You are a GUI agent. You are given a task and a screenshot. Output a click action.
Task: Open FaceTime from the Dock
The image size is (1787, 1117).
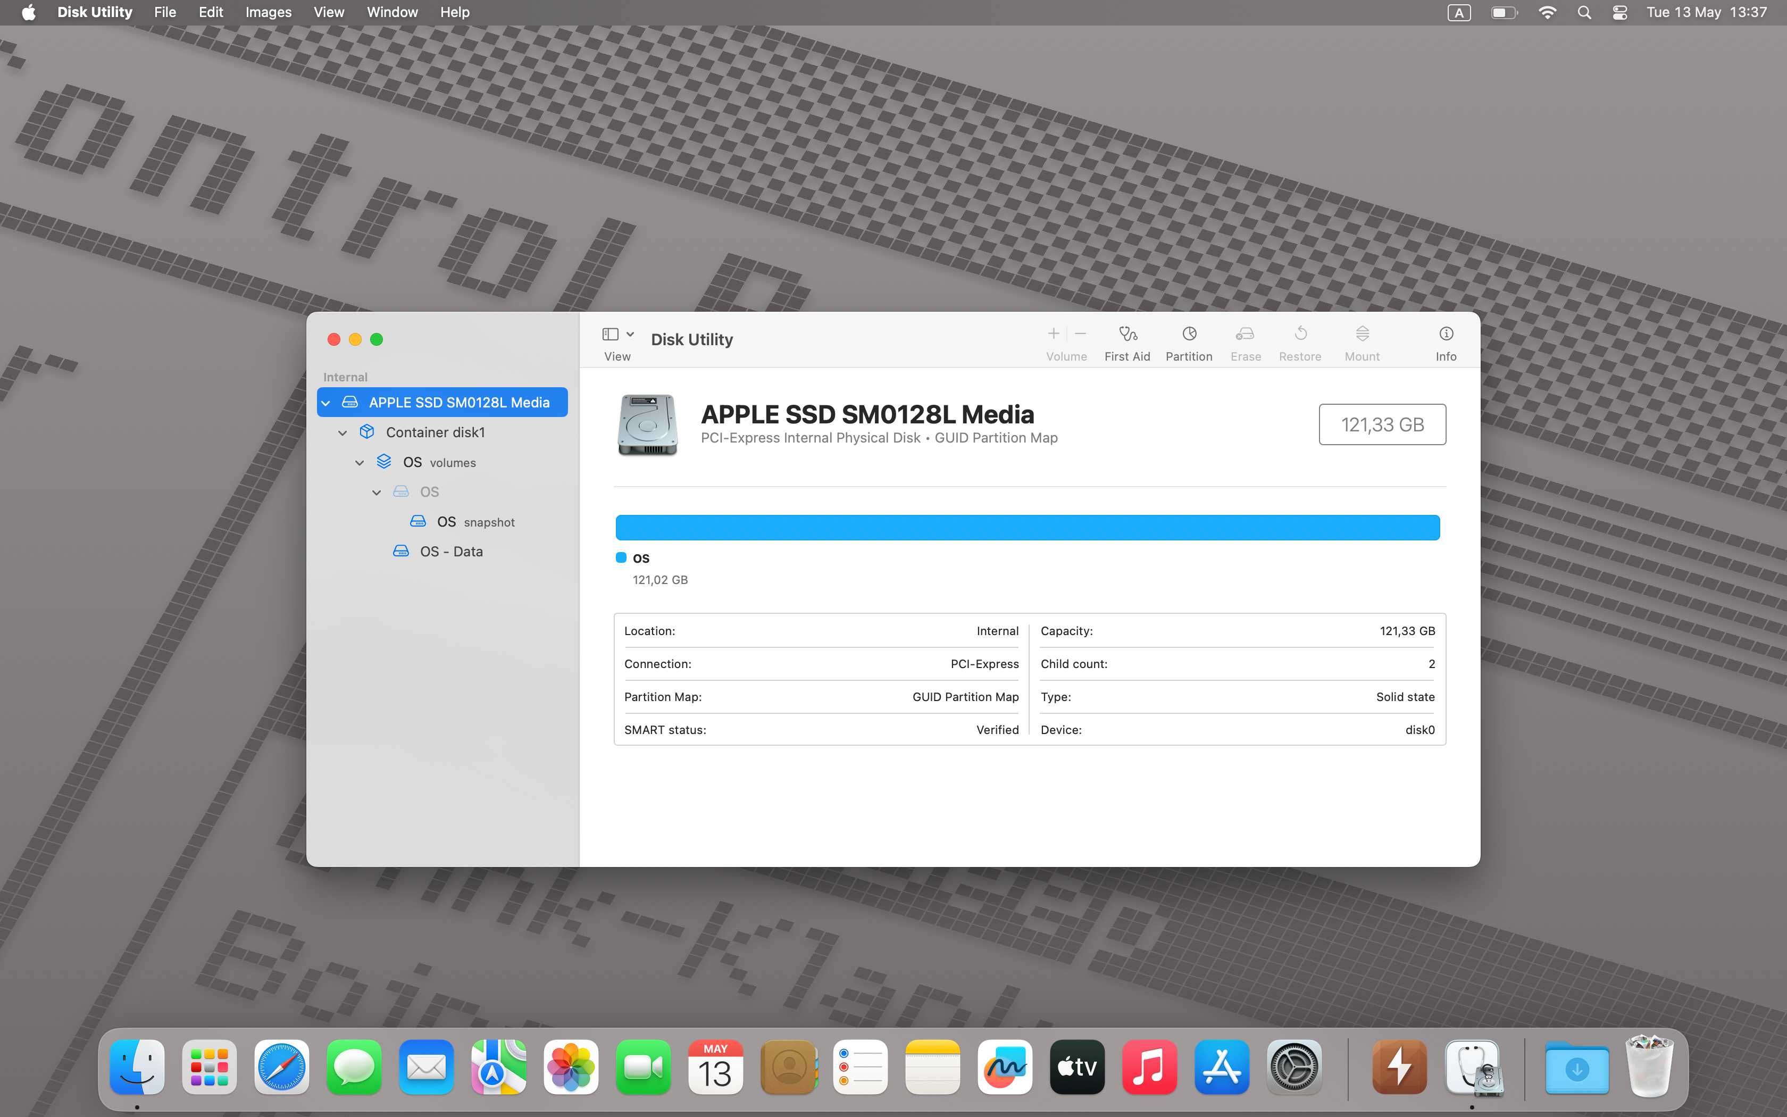pos(644,1067)
